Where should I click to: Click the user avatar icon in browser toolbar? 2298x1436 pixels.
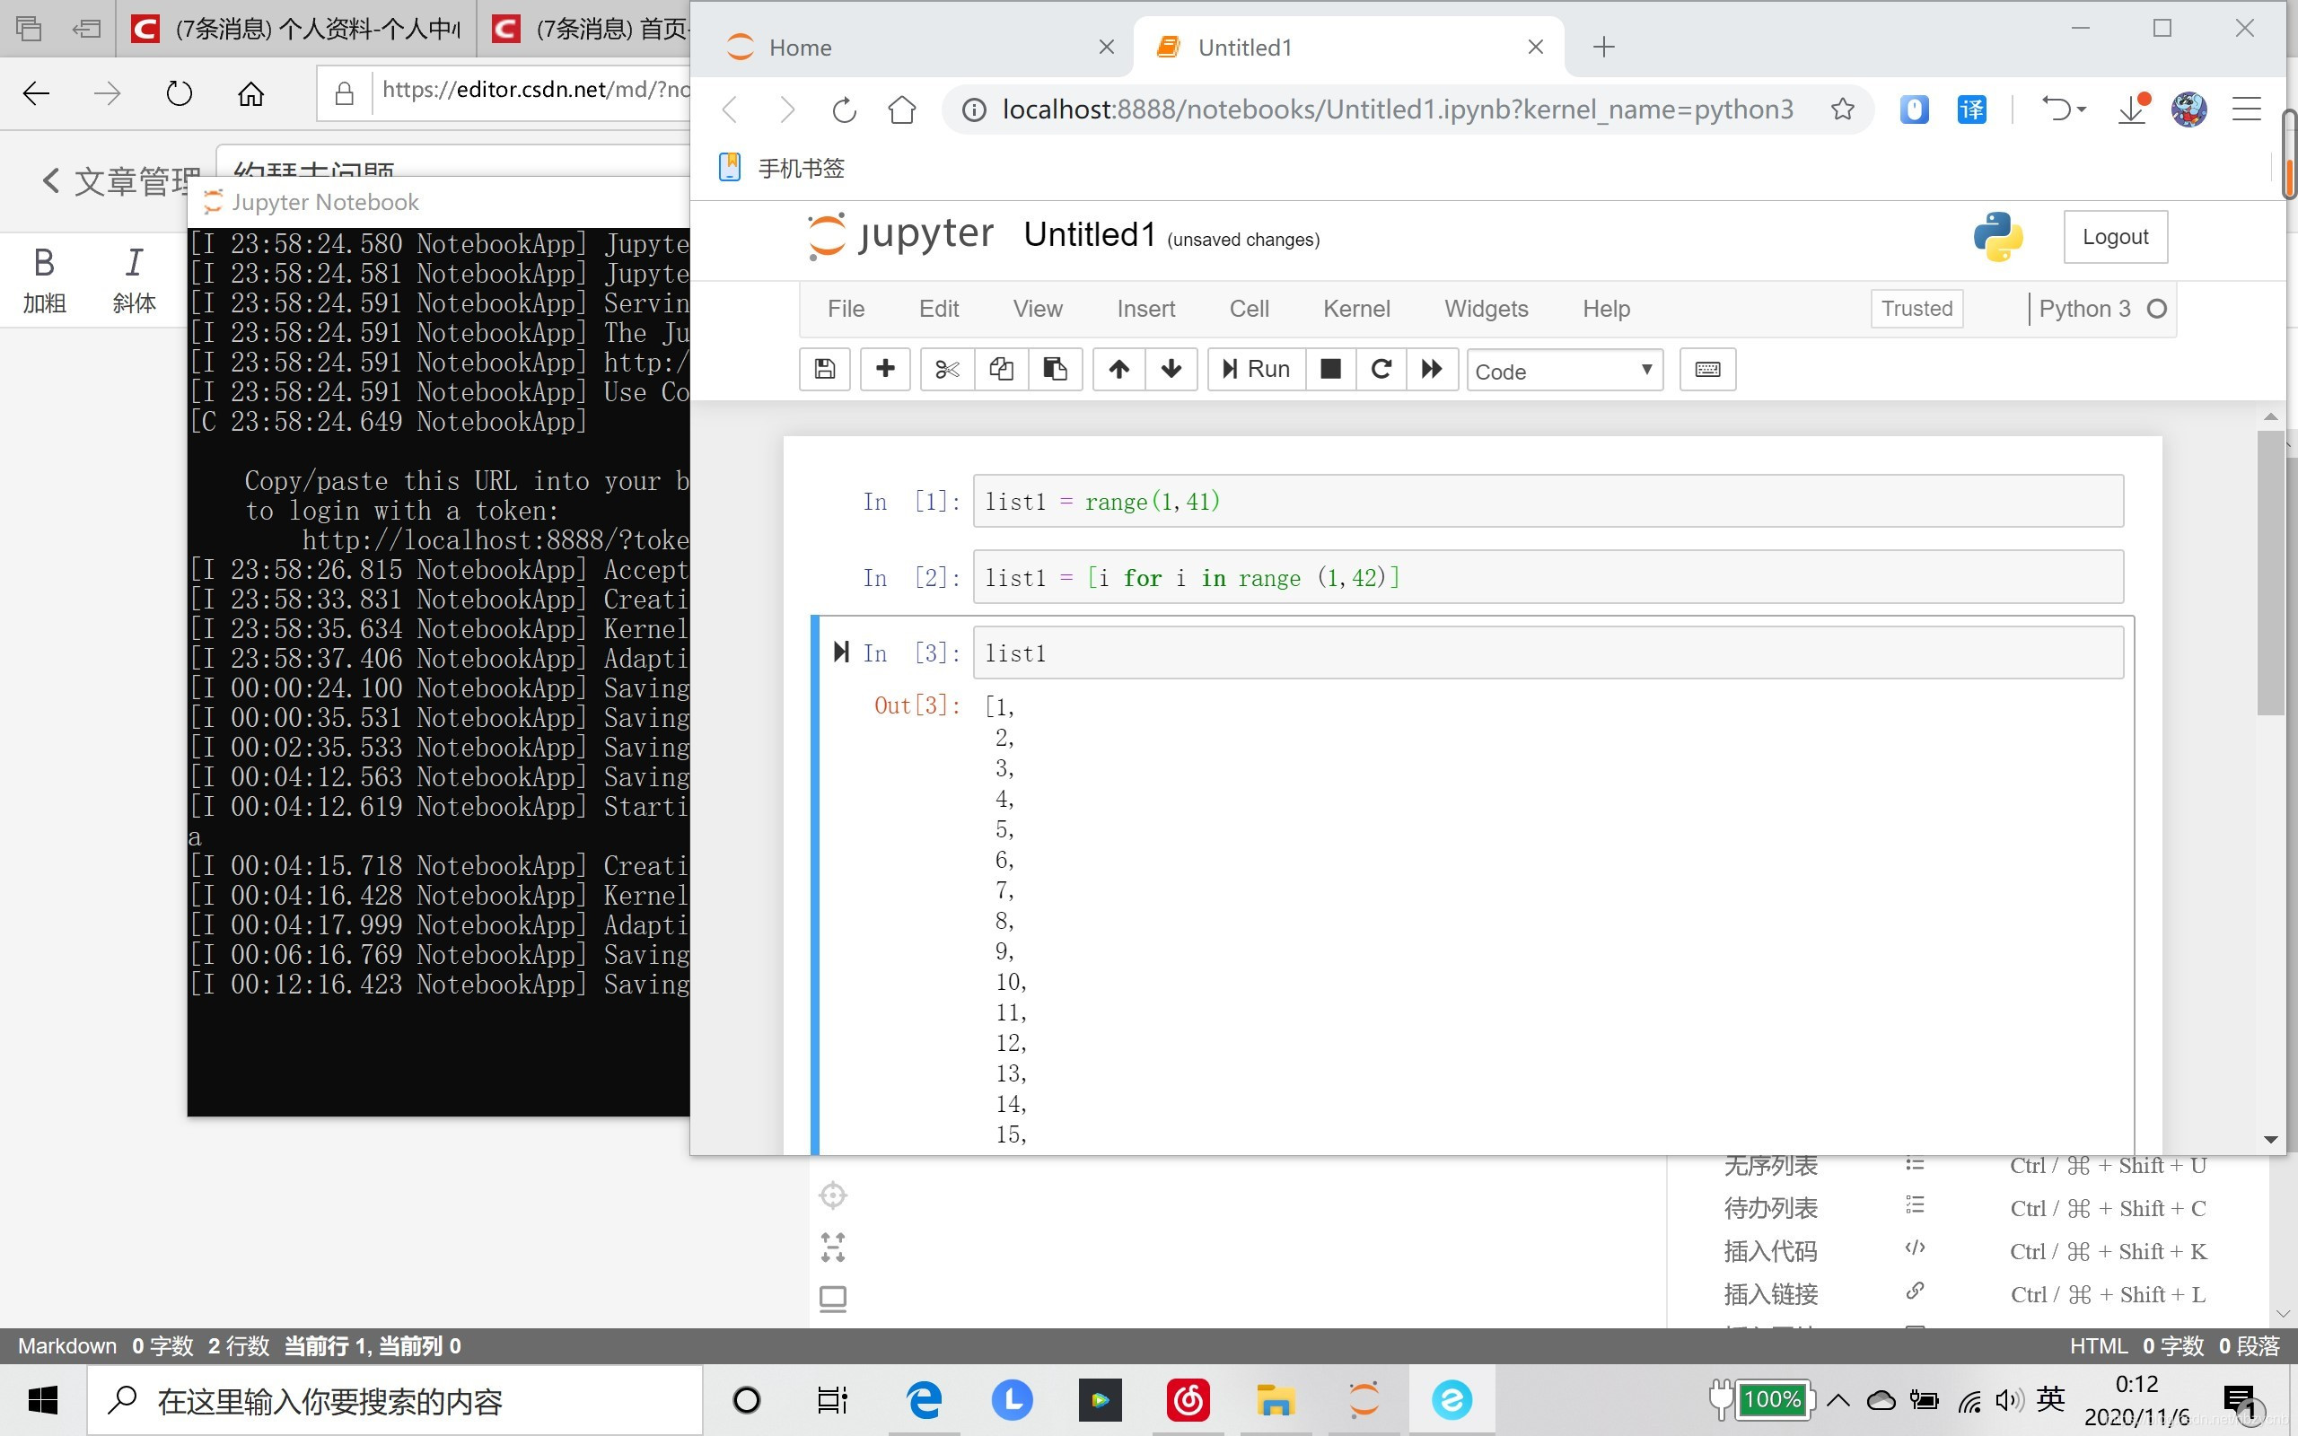click(x=2188, y=109)
